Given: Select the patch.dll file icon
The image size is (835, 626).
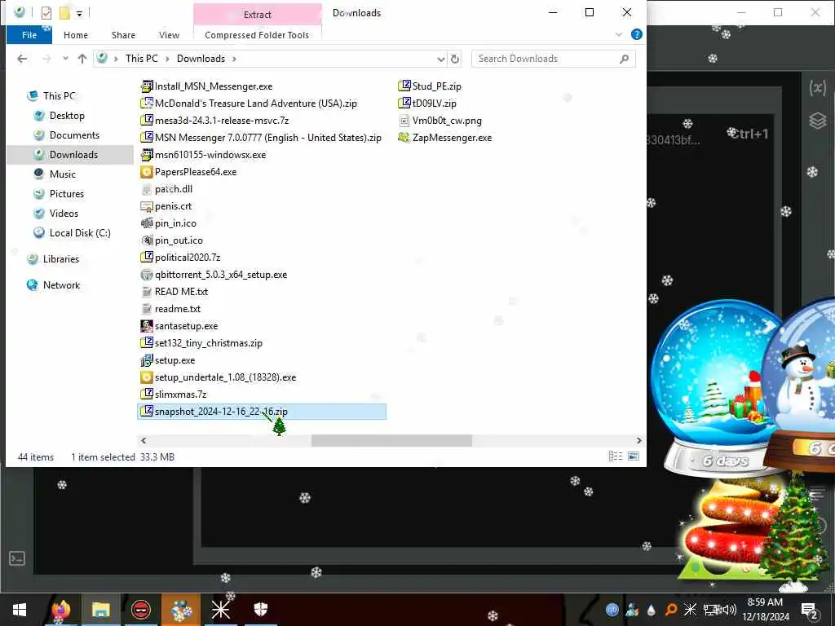Looking at the screenshot, I should [x=147, y=189].
